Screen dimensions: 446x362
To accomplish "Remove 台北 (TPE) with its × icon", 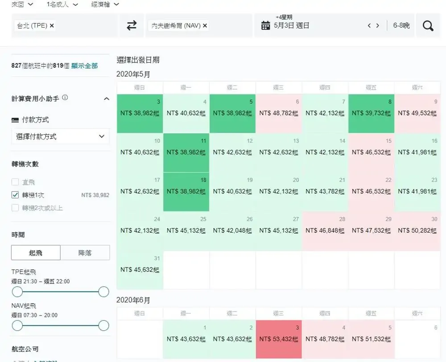I will pos(52,25).
